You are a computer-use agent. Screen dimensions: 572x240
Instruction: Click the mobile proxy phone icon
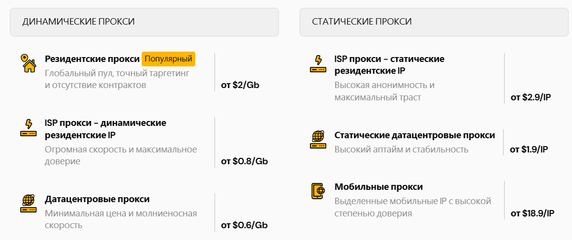[x=318, y=191]
